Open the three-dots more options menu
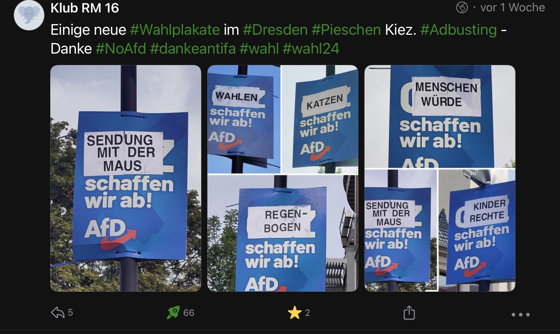The image size is (560, 334). (x=520, y=314)
